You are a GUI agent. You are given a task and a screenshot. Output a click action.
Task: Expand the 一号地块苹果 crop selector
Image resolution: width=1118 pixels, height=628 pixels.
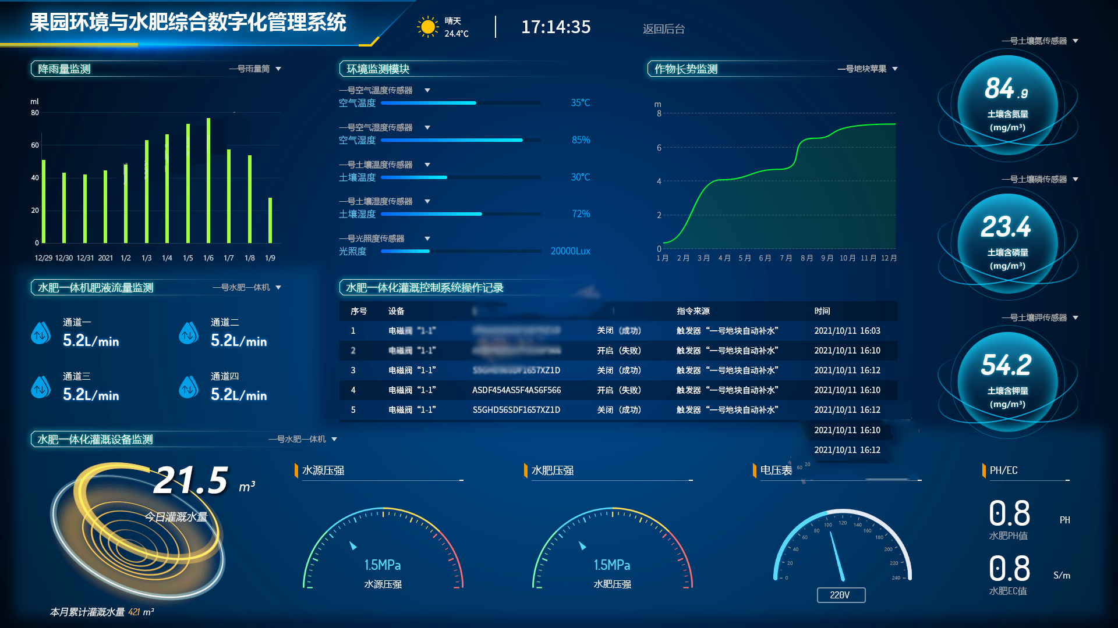click(x=868, y=69)
